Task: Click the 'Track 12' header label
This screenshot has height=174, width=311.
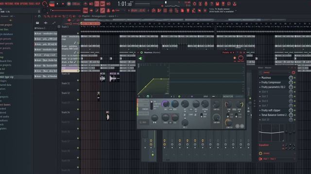Action: click(66, 93)
